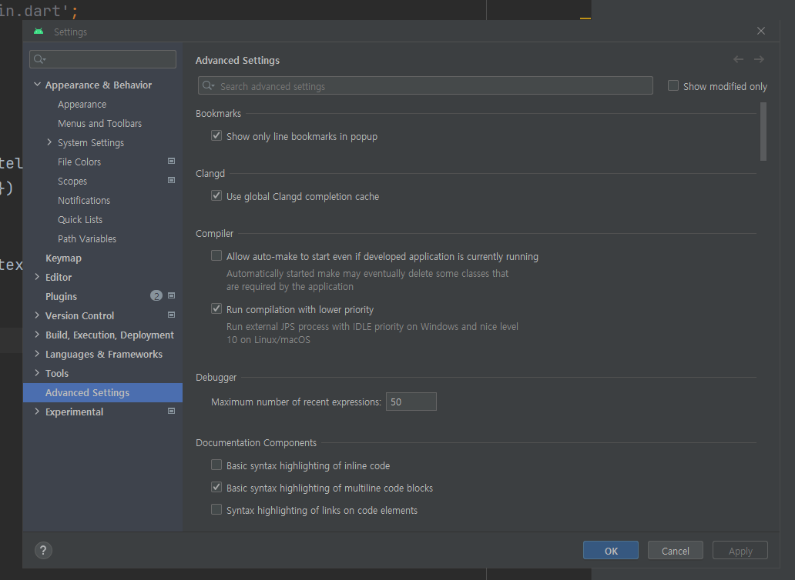Focus the left settings search field

tap(103, 59)
